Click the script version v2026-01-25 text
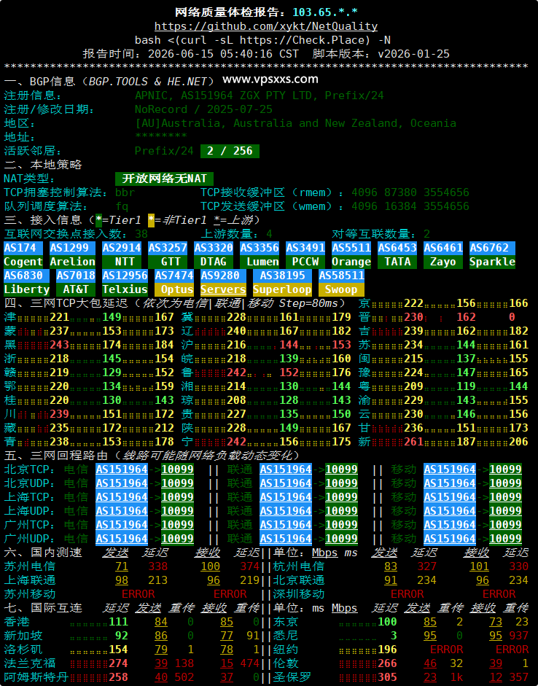The height and width of the screenshot is (686, 538). click(x=414, y=54)
